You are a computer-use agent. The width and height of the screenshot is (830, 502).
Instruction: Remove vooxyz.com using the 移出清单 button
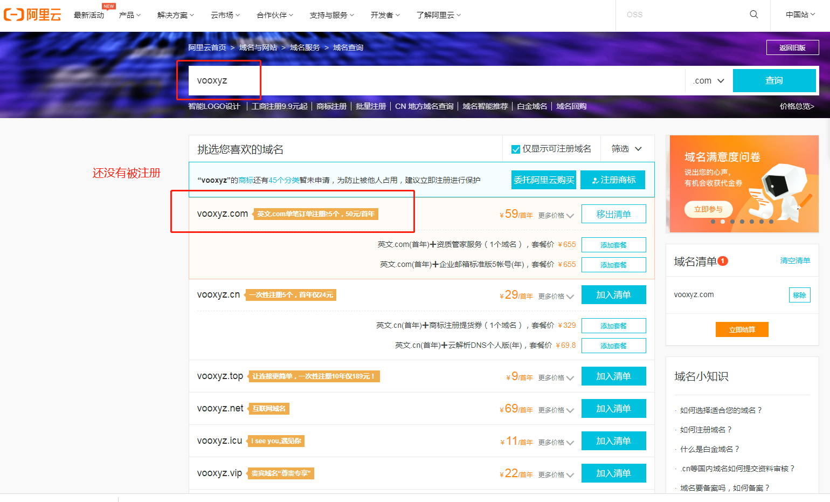pos(613,214)
